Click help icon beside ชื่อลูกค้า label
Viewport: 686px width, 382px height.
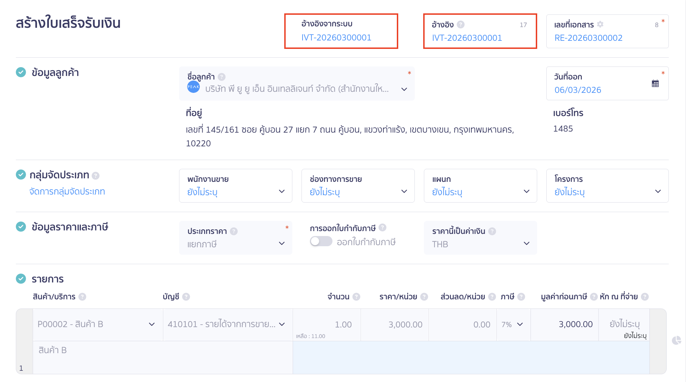(x=222, y=77)
